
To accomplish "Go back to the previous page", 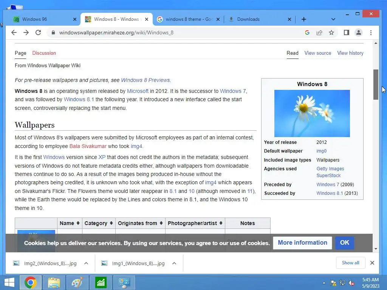I will (x=14, y=32).
